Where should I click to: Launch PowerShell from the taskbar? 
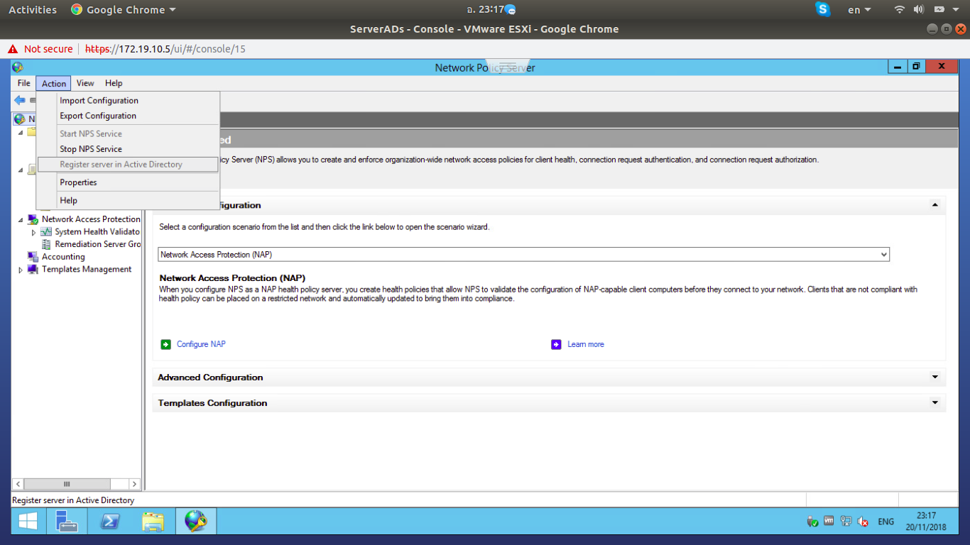point(109,522)
